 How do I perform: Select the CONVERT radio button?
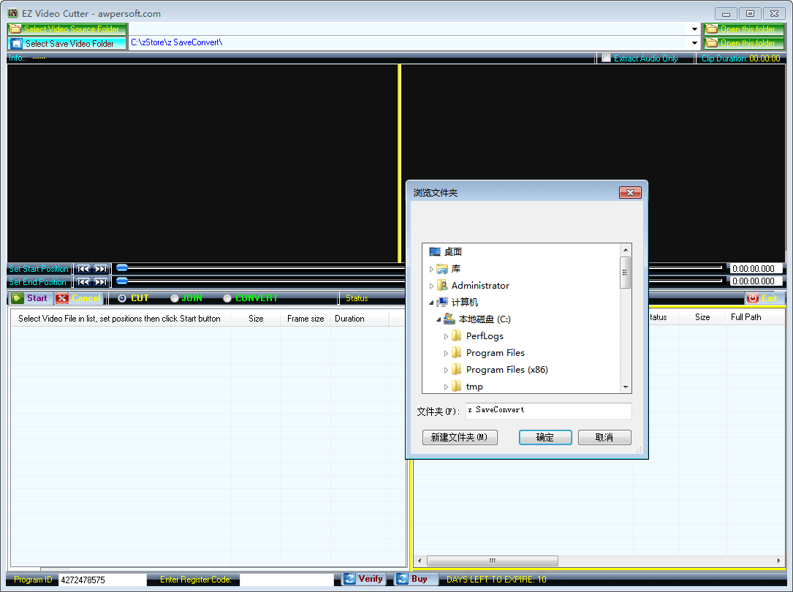[227, 297]
